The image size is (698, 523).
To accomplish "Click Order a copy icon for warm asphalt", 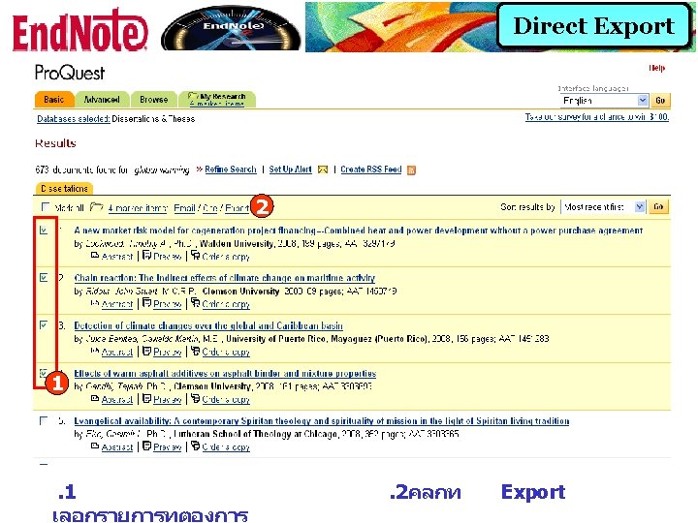I will tap(195, 398).
